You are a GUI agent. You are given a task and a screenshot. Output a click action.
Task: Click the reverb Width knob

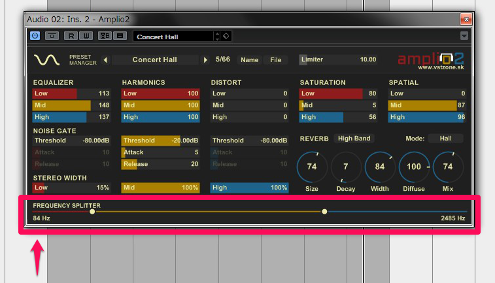click(380, 167)
